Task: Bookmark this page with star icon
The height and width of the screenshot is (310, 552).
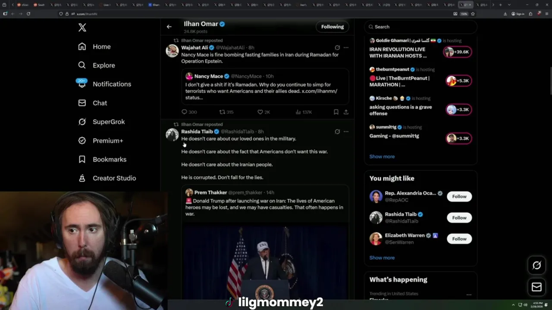Action: (473, 14)
